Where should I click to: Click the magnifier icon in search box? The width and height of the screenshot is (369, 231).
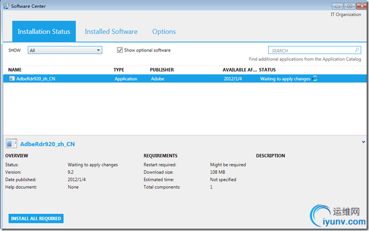(x=357, y=50)
